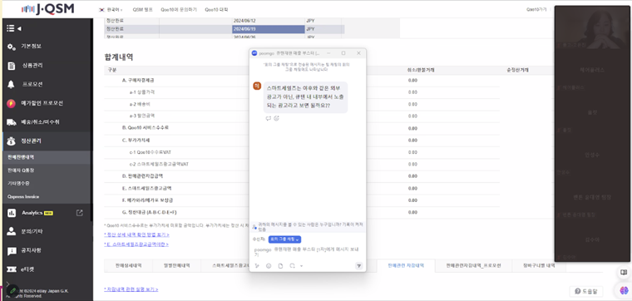Switch to the 판매상세내역 tab

pos(128,266)
